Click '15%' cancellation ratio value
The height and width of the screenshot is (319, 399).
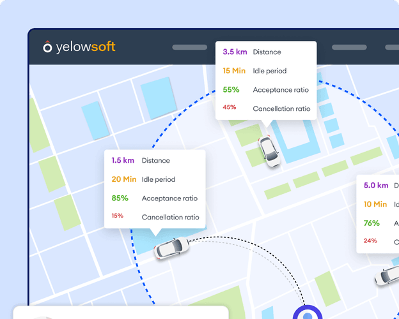tap(117, 216)
